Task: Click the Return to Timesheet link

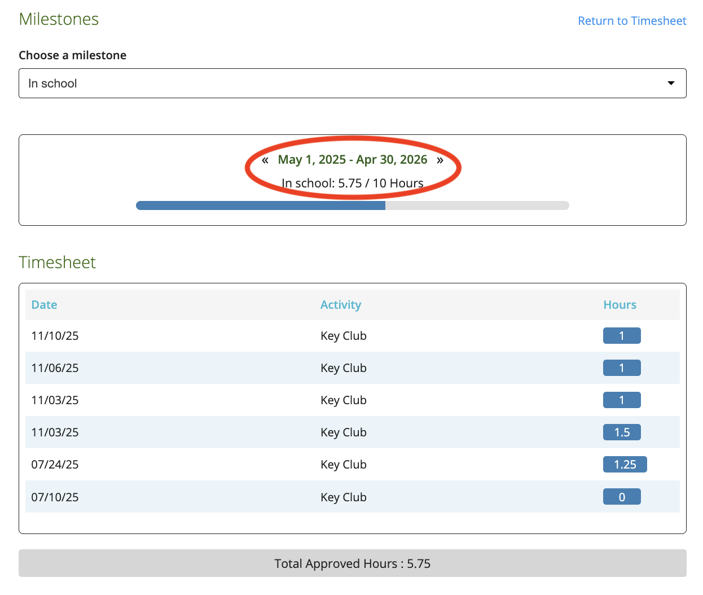Action: [632, 21]
